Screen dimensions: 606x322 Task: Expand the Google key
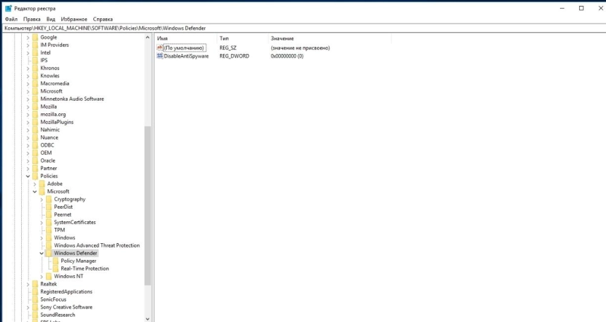tap(28, 38)
